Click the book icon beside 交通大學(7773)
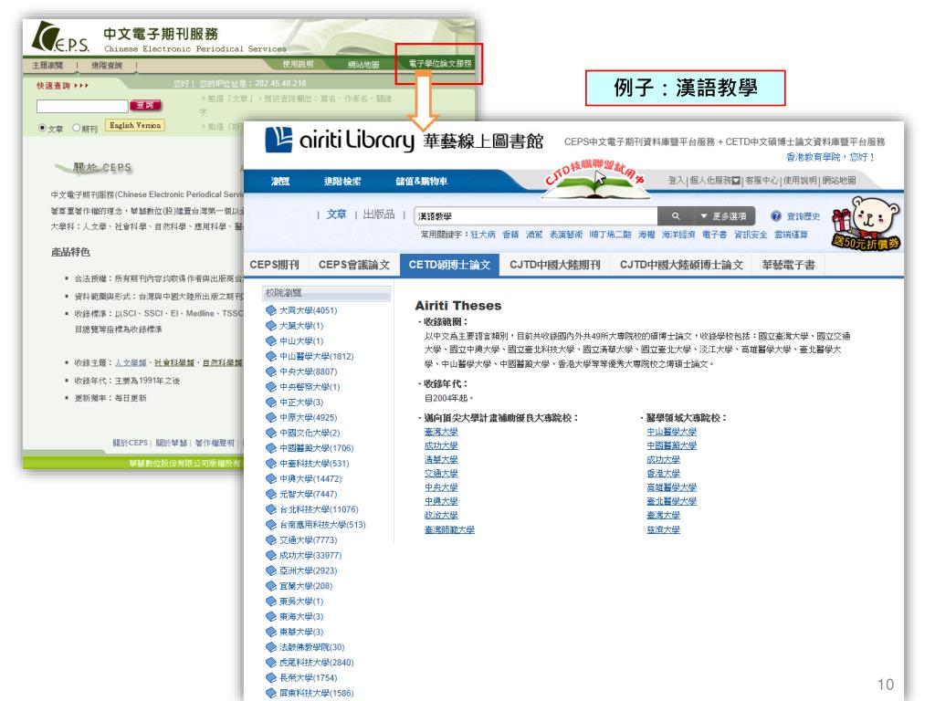The height and width of the screenshot is (701, 935). pyautogui.click(x=270, y=539)
